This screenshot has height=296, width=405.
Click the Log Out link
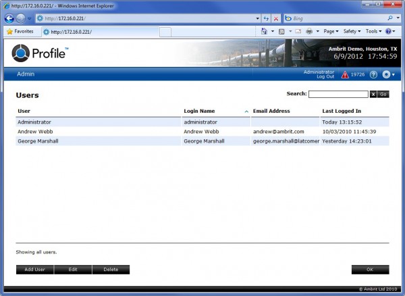coord(325,76)
